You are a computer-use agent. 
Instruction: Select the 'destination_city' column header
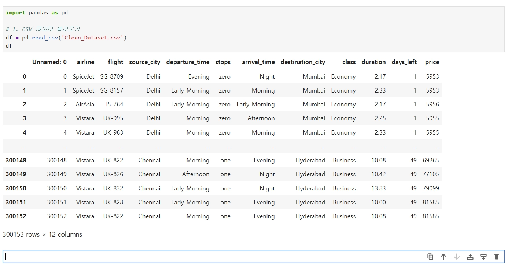pyautogui.click(x=303, y=62)
